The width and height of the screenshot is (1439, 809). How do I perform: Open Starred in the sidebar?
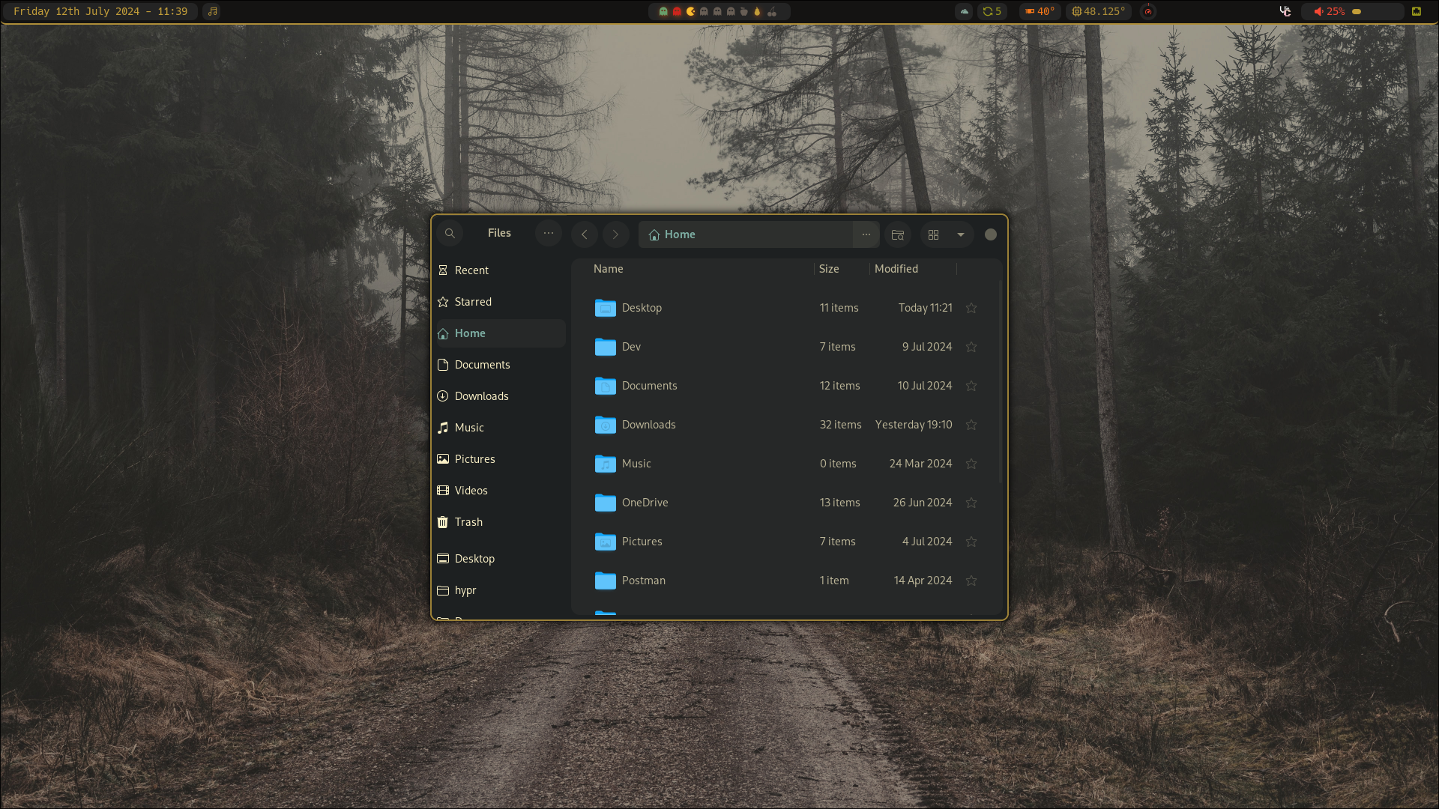(x=500, y=302)
